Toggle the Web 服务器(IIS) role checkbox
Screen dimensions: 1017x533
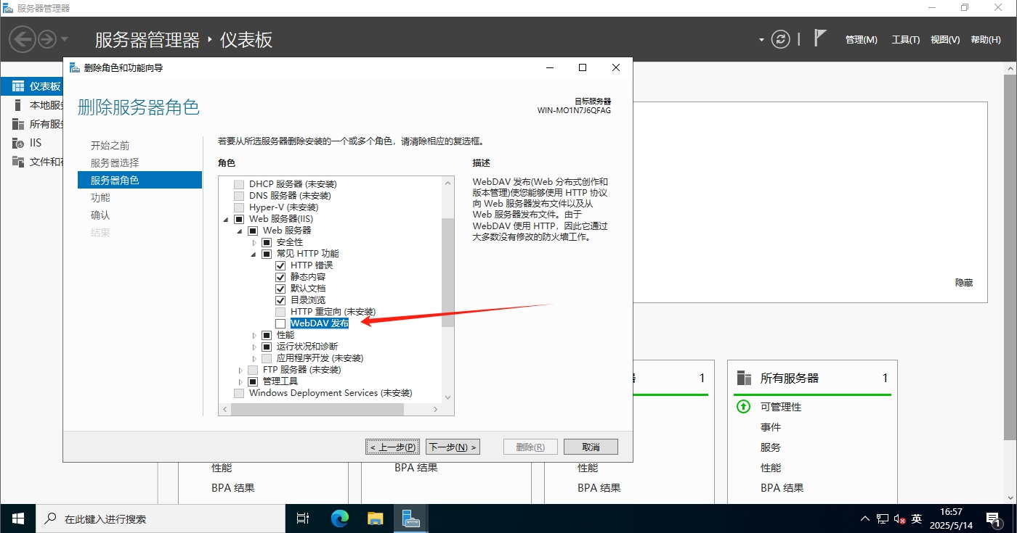pos(239,219)
